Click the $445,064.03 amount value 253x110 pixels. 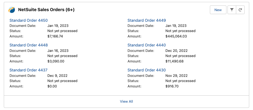[x=176, y=36]
